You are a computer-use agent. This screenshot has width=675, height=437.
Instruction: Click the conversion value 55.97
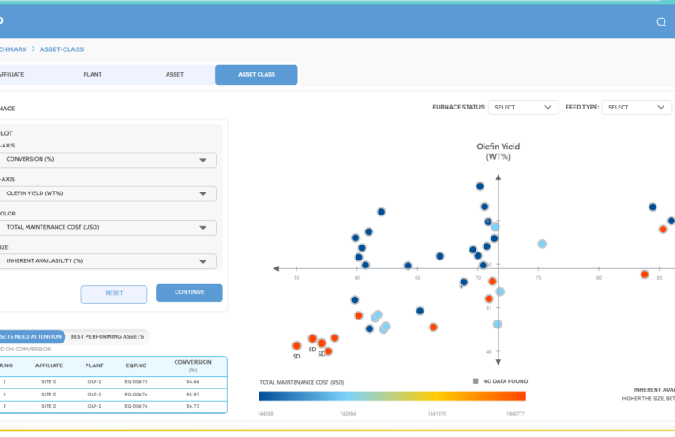(193, 395)
